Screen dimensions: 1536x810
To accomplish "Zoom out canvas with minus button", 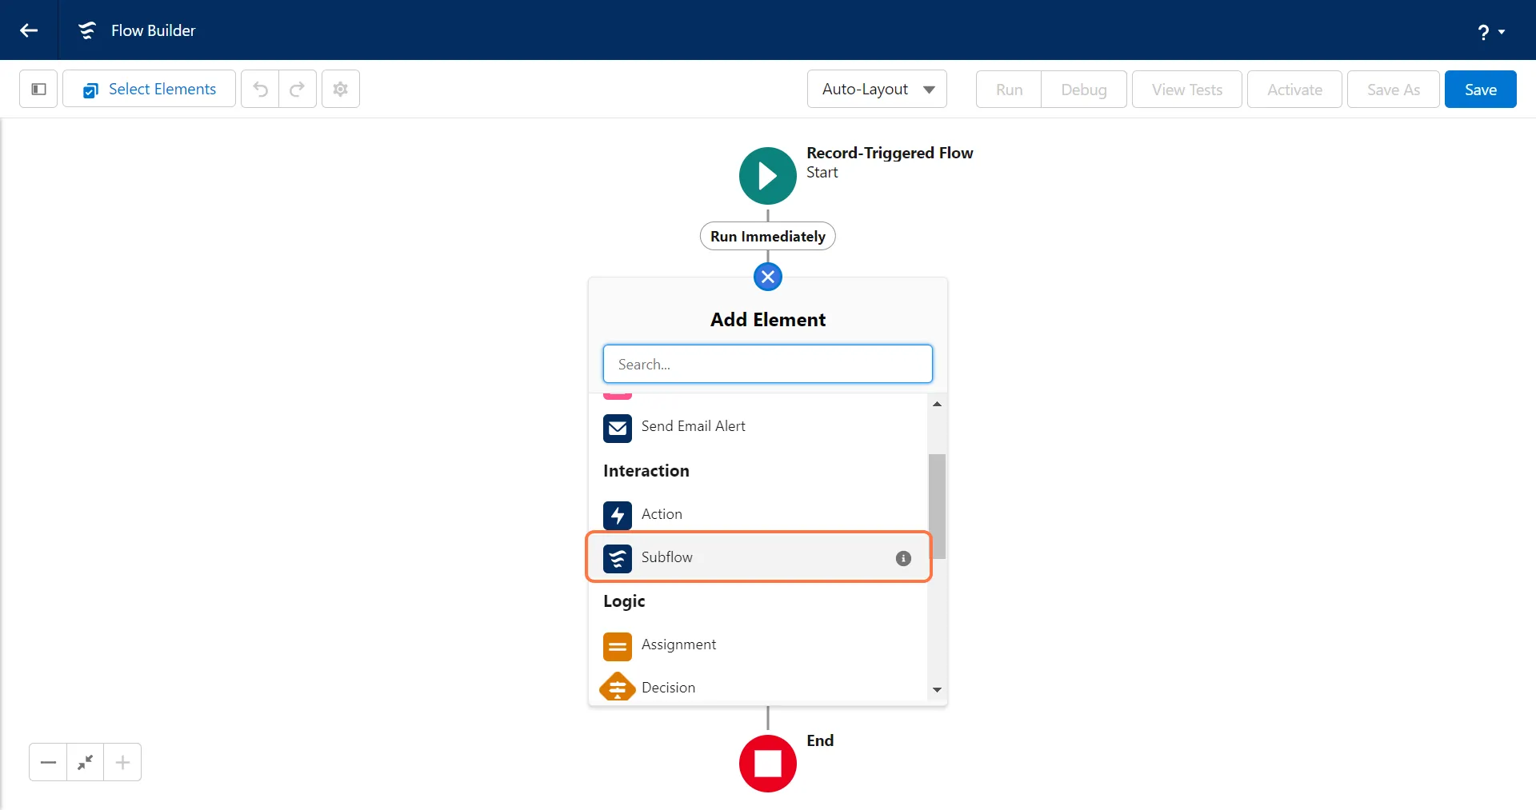I will coord(48,762).
